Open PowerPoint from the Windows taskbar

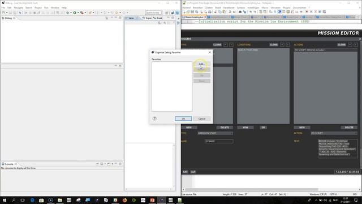tap(152, 200)
